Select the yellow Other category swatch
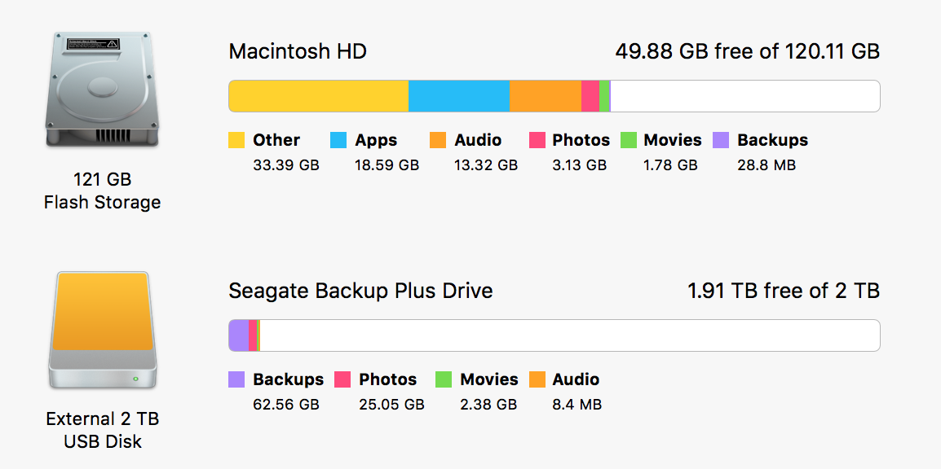The width and height of the screenshot is (941, 469). click(x=235, y=139)
